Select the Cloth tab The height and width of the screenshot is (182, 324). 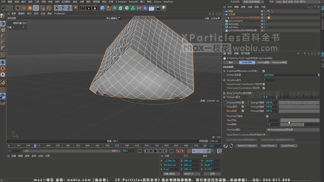(247, 62)
